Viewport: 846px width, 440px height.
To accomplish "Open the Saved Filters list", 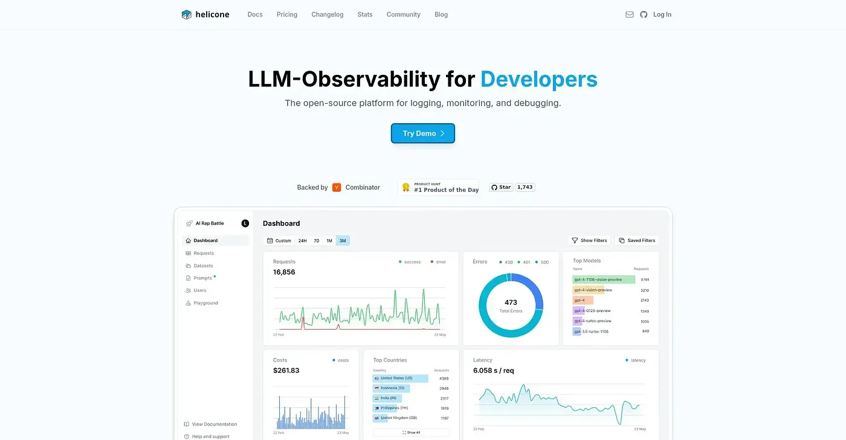I will [x=637, y=241].
